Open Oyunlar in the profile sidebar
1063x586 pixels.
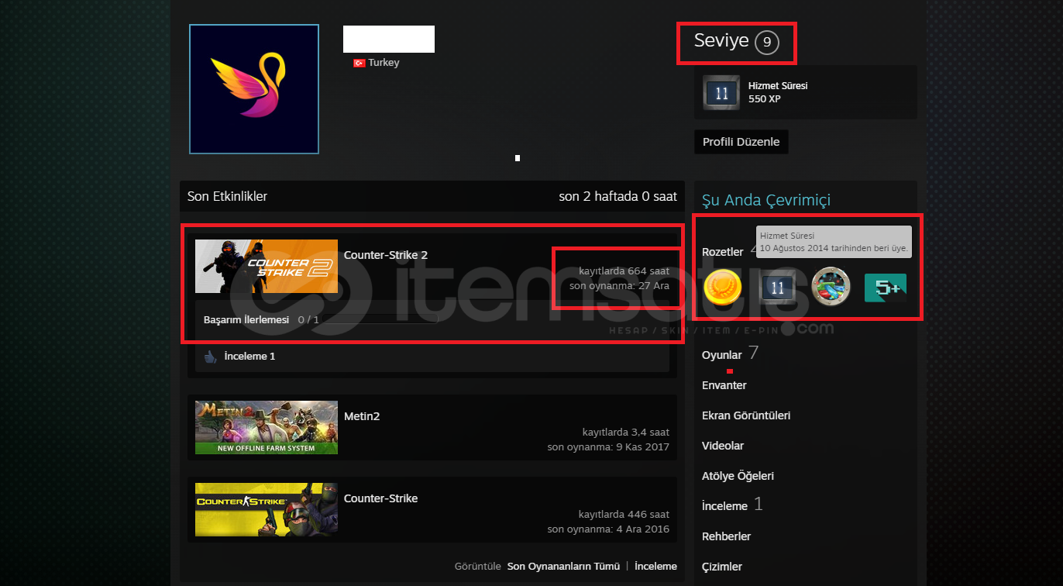click(x=722, y=355)
